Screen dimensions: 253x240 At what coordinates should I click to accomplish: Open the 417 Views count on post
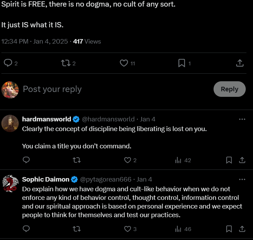[87, 41]
